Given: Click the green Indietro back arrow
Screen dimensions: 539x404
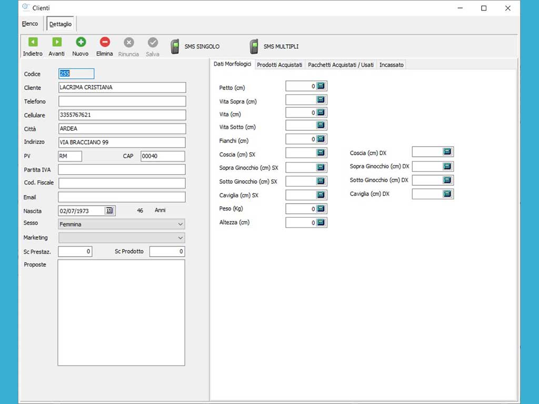Looking at the screenshot, I should [x=33, y=42].
